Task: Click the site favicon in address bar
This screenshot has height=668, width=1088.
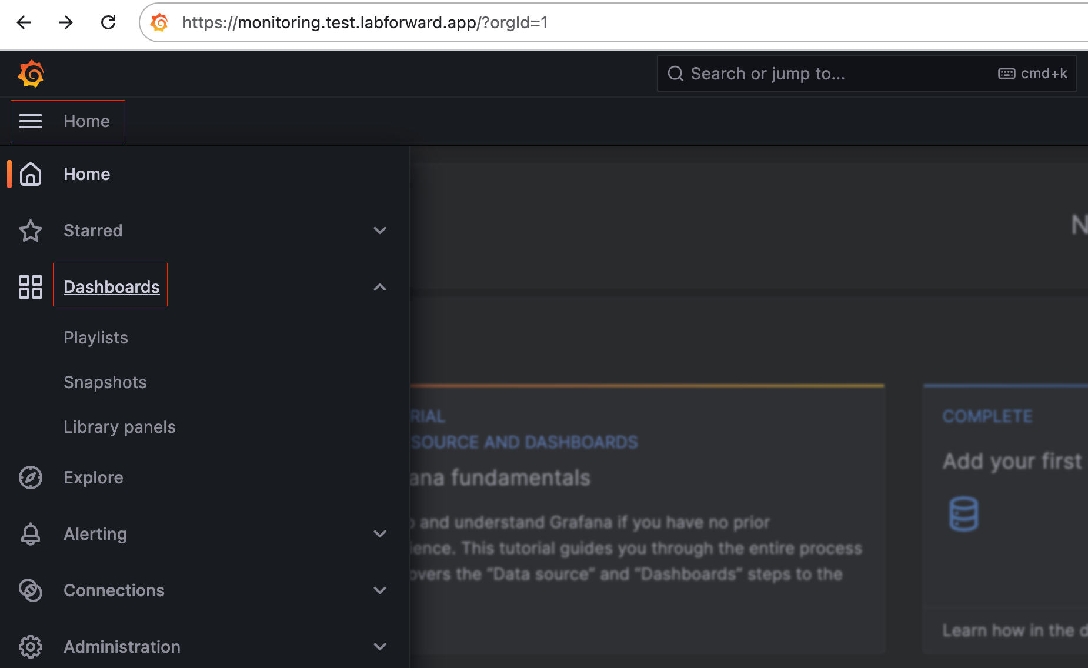Action: pyautogui.click(x=159, y=22)
